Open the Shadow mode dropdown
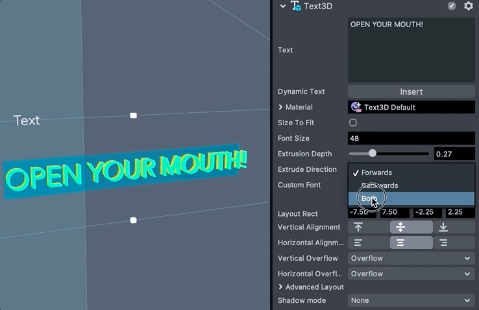The width and height of the screenshot is (479, 310). click(411, 300)
